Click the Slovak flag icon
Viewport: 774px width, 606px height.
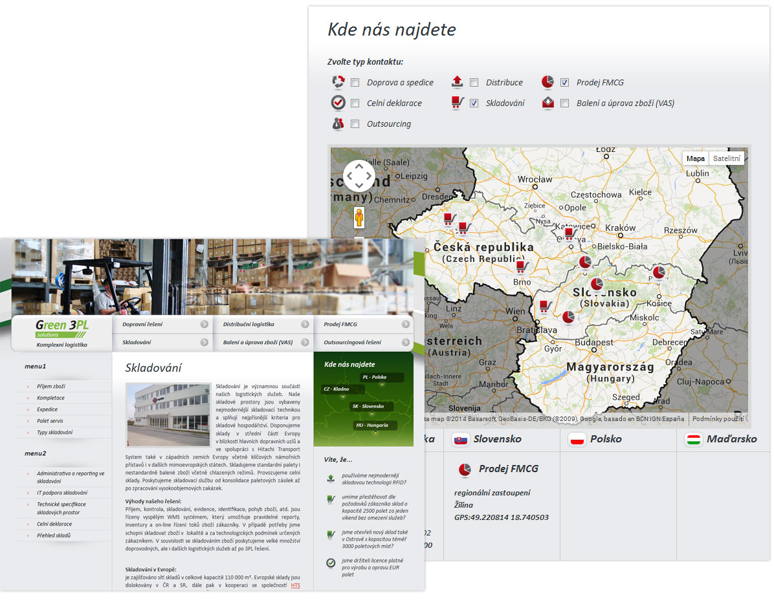point(461,439)
